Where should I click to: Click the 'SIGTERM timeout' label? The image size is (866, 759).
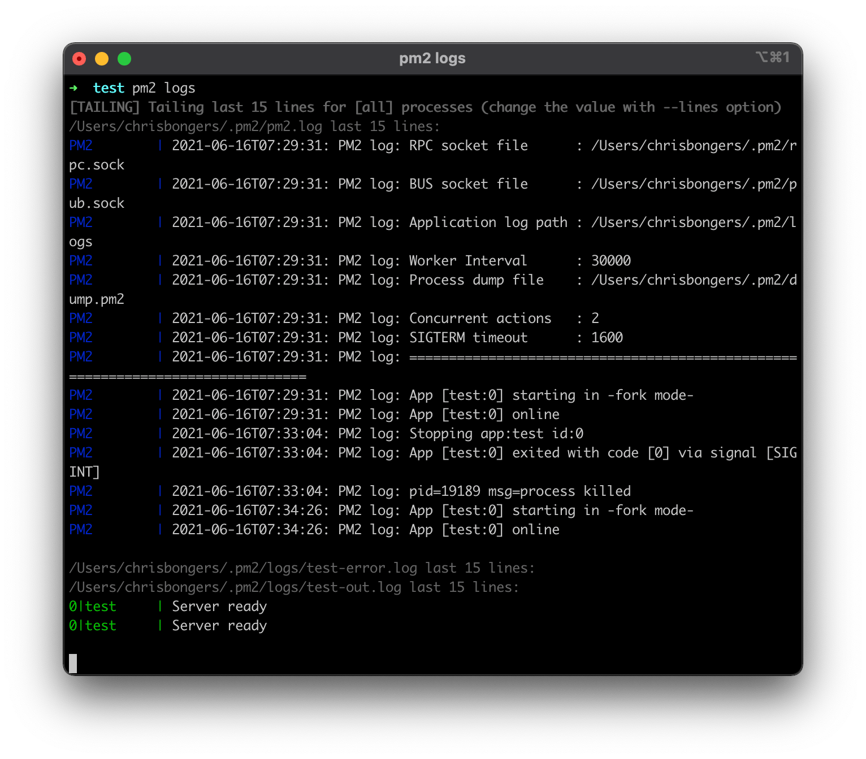[468, 338]
